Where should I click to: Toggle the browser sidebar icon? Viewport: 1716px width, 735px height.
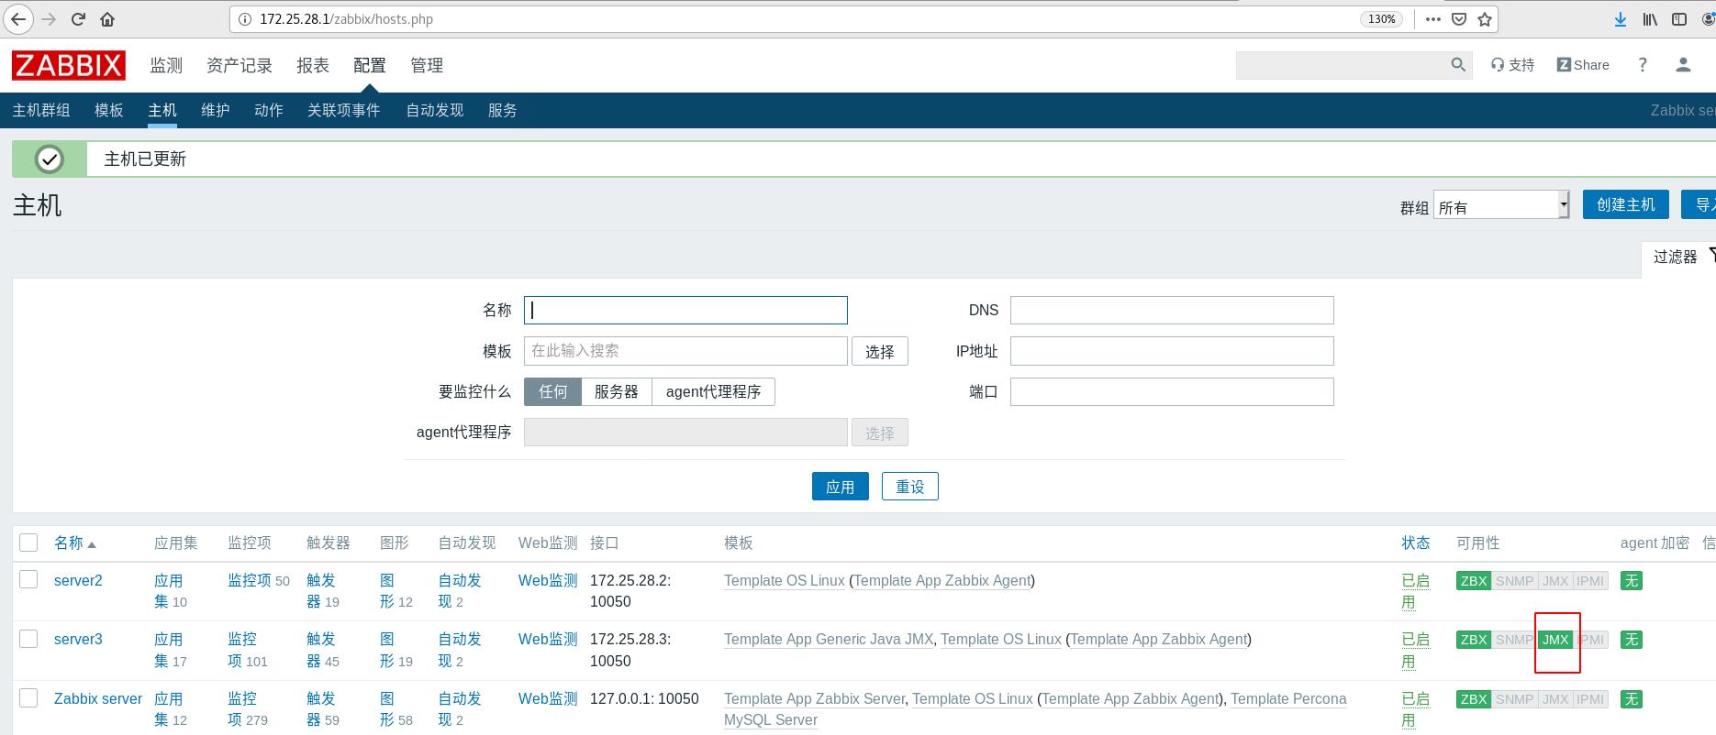coord(1679,19)
